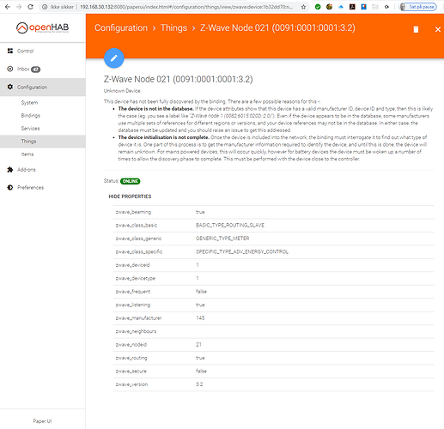Click the zwave_beaming property name

coord(133,212)
